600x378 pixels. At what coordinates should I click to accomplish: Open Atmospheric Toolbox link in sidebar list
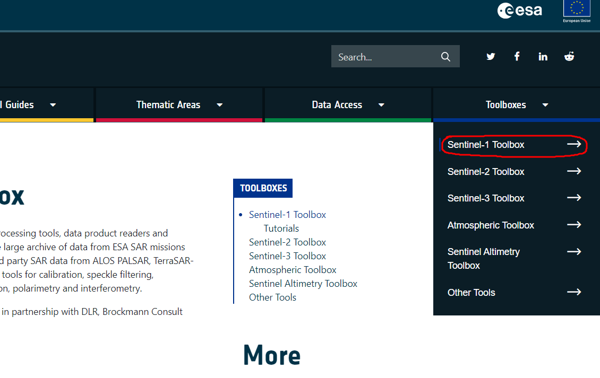click(x=293, y=269)
